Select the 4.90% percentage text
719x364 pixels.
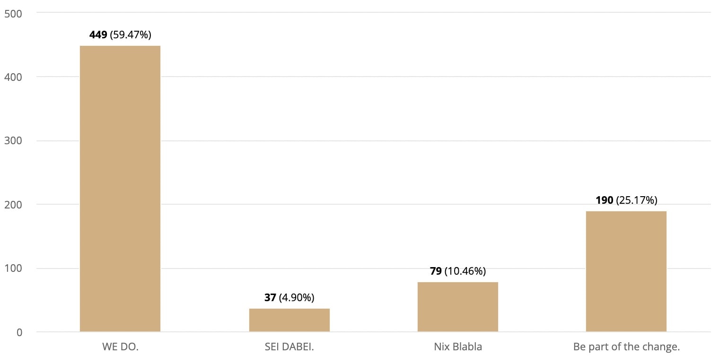pos(297,297)
